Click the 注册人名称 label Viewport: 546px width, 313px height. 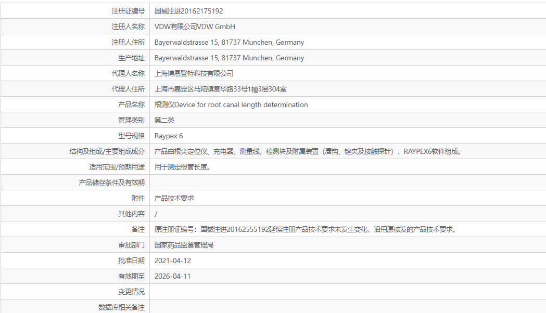pos(128,27)
